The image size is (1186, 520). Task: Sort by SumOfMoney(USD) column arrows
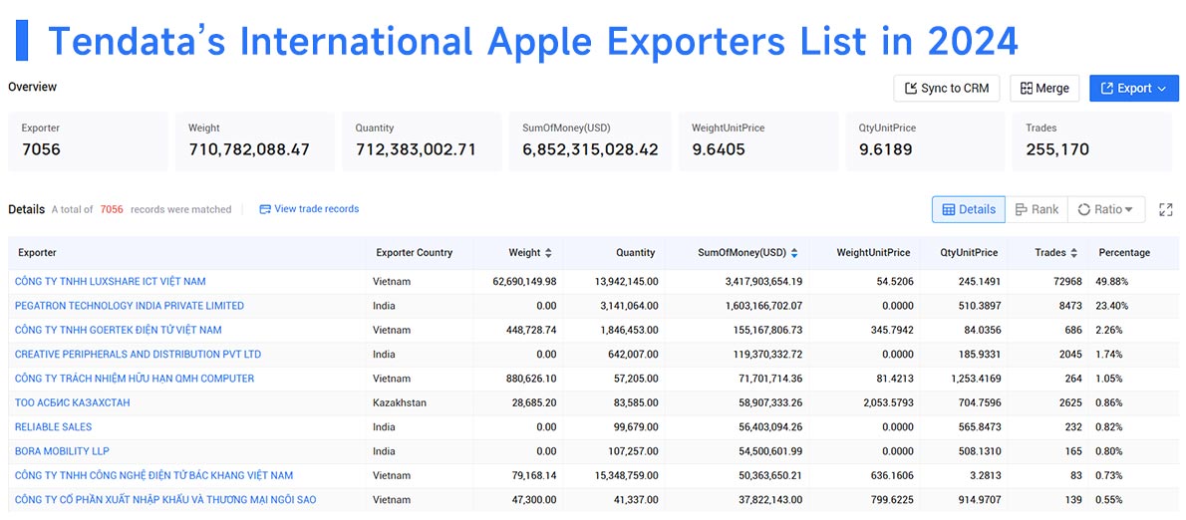794,253
